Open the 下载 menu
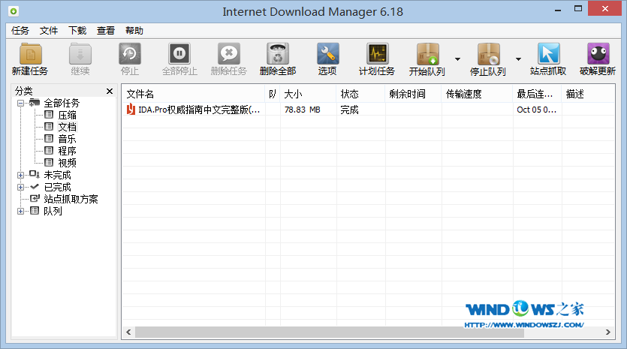The width and height of the screenshot is (627, 349). tap(77, 31)
